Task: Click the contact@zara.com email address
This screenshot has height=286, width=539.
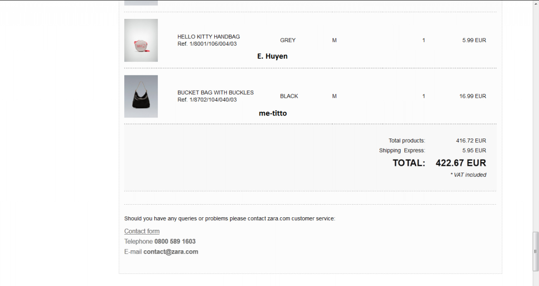Action: (x=171, y=252)
